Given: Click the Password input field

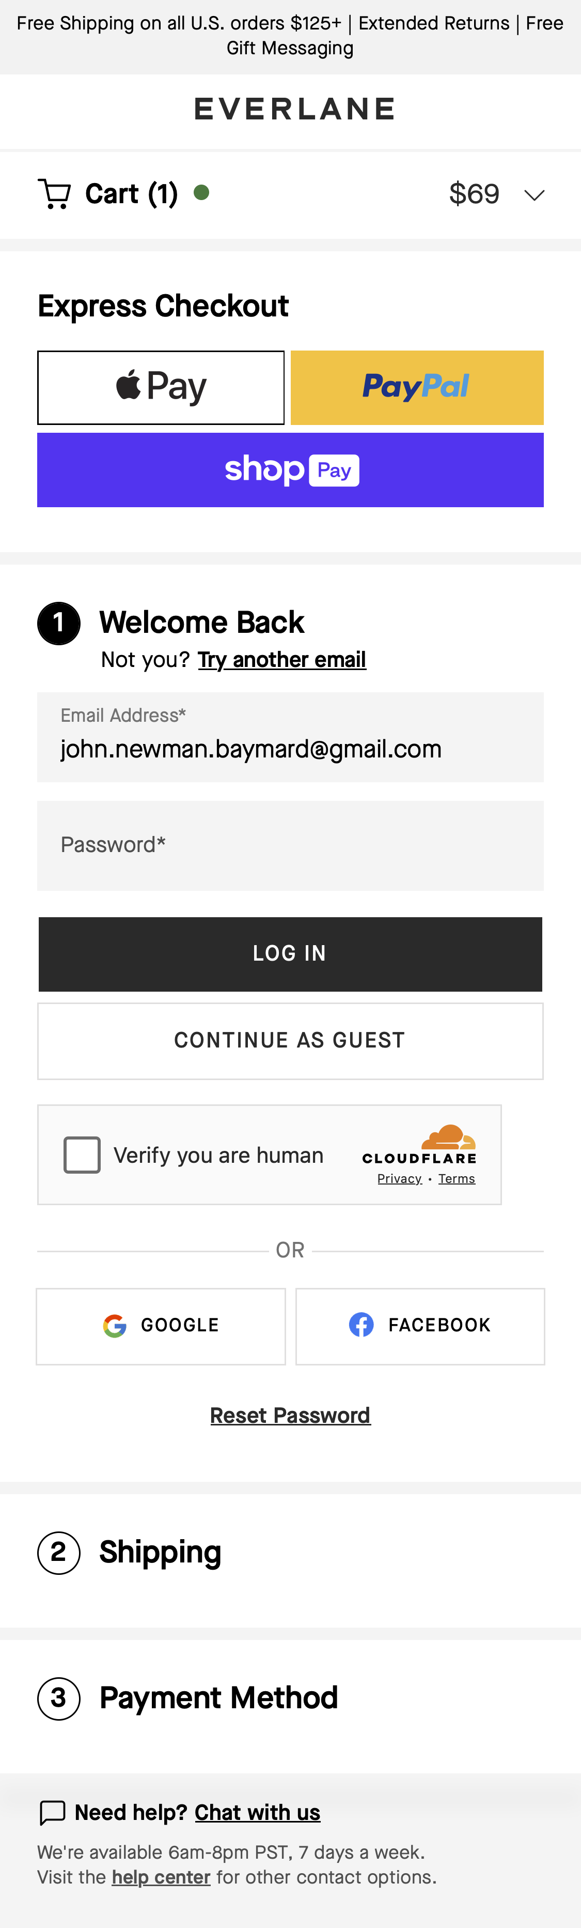Looking at the screenshot, I should point(290,846).
